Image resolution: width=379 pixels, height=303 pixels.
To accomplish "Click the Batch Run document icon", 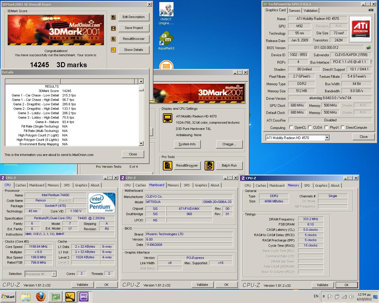I will (209, 165).
